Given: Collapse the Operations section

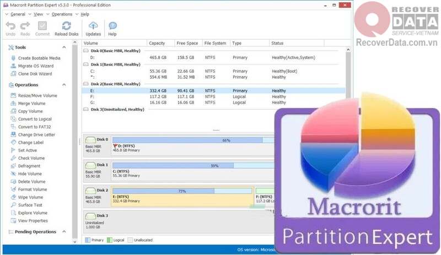Looking at the screenshot, I should click(x=64, y=85).
